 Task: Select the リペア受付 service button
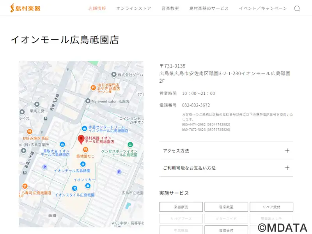click(x=271, y=207)
